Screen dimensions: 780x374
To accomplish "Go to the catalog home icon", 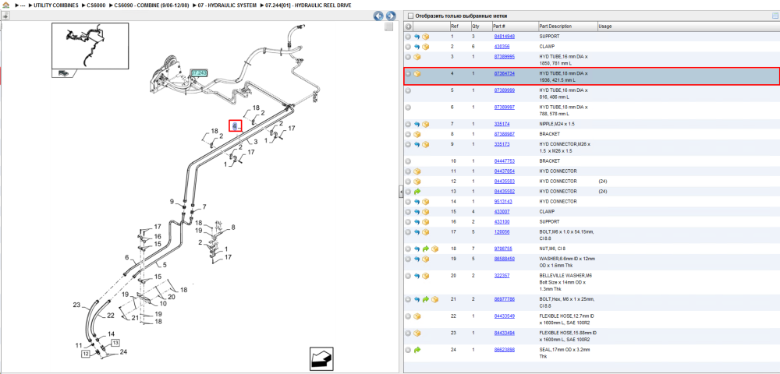I will 5,5.
